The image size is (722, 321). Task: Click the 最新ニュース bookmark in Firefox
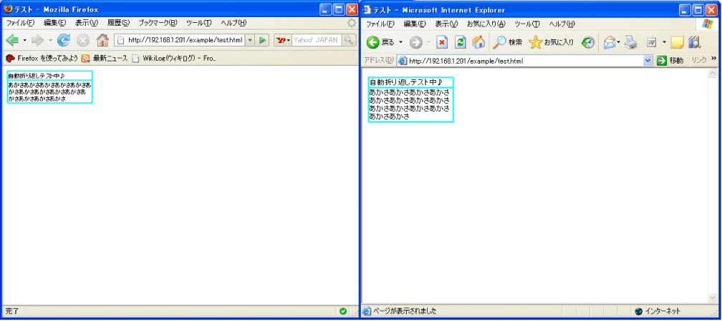[106, 58]
